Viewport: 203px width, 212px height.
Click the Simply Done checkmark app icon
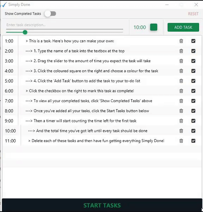click(4, 5)
